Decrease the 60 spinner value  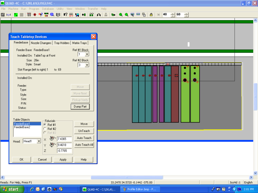point(186,16)
